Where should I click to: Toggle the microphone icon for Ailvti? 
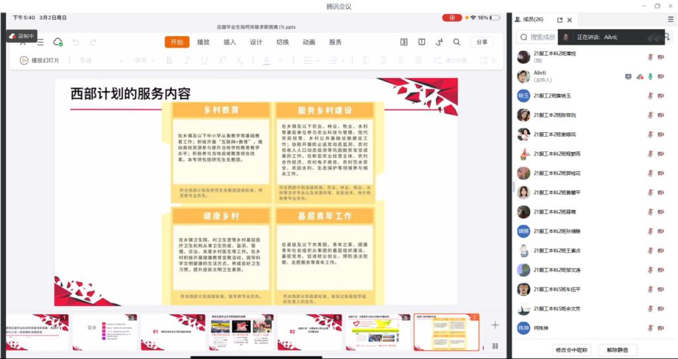point(650,77)
